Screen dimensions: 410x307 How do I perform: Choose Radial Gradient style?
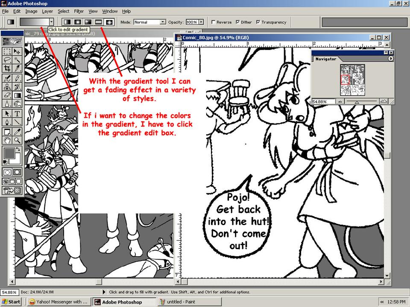78,22
